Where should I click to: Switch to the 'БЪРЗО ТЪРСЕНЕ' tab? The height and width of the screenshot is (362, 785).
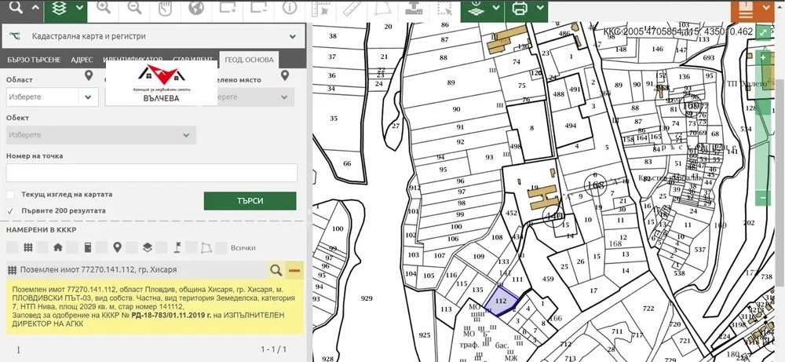34,60
